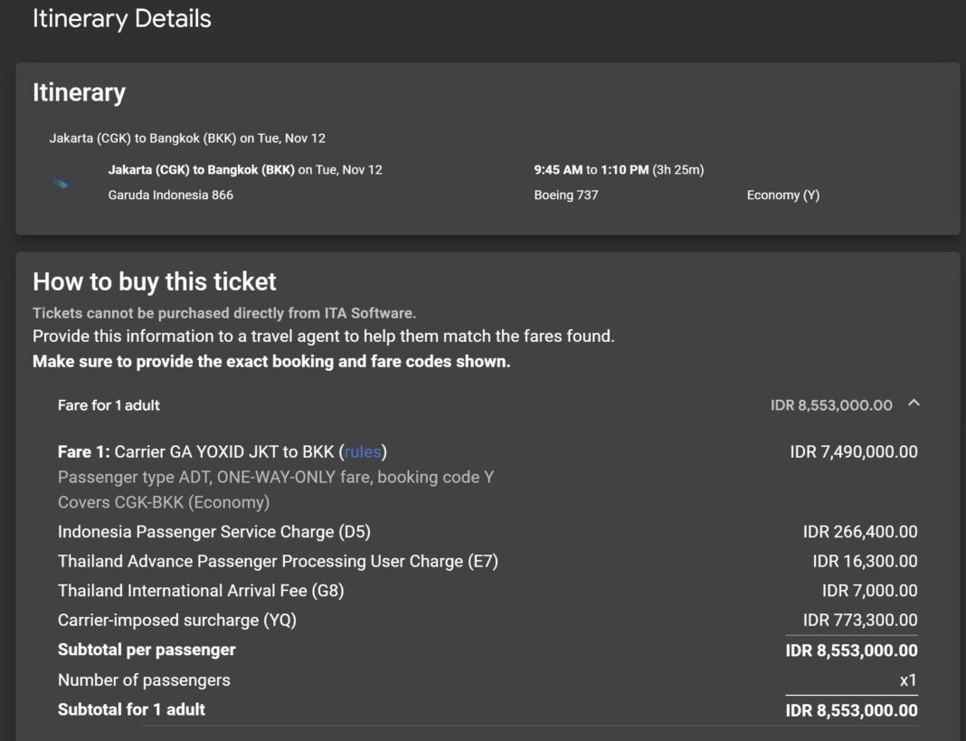Click the Garuda Indonesia airline logo
This screenshot has width=966, height=741.
62,183
